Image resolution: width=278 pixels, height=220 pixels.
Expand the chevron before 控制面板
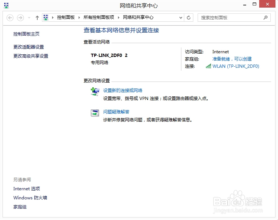pos(52,17)
